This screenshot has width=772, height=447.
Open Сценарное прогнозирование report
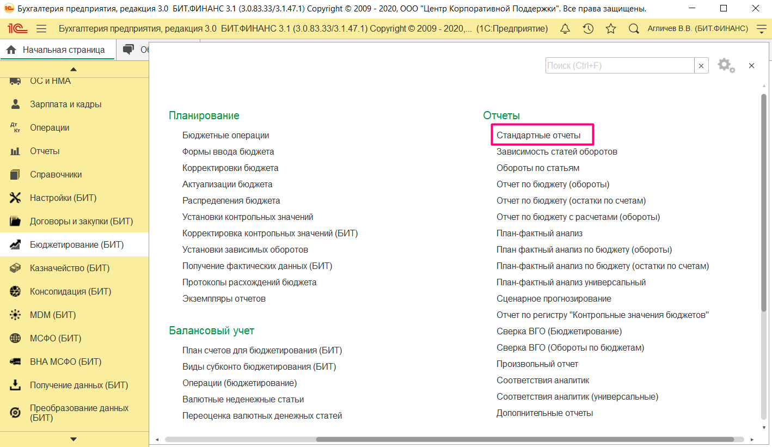click(554, 298)
